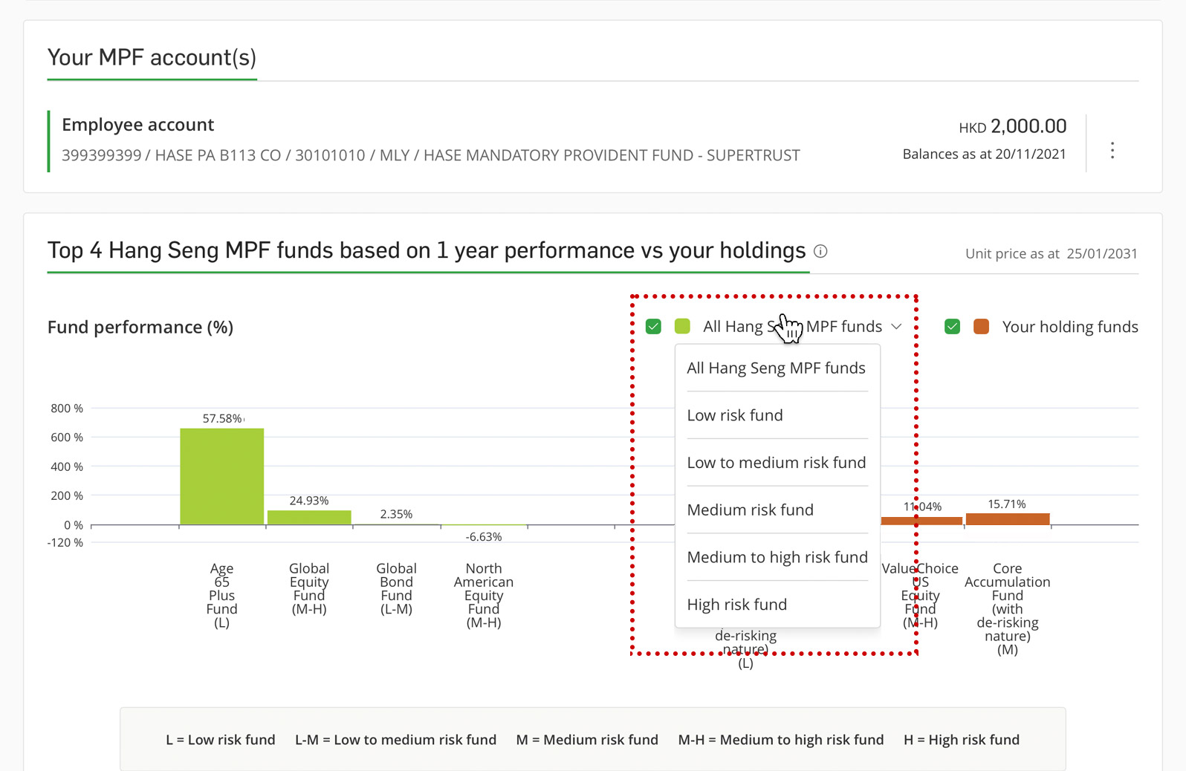Click the Age 65 Plus Fund bar
Image resolution: width=1186 pixels, height=771 pixels.
[x=221, y=477]
